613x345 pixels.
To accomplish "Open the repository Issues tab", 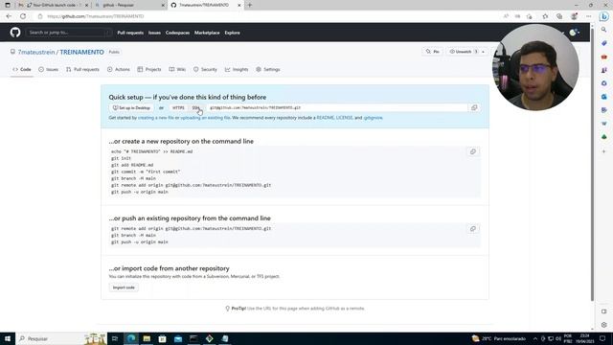I will [49, 70].
